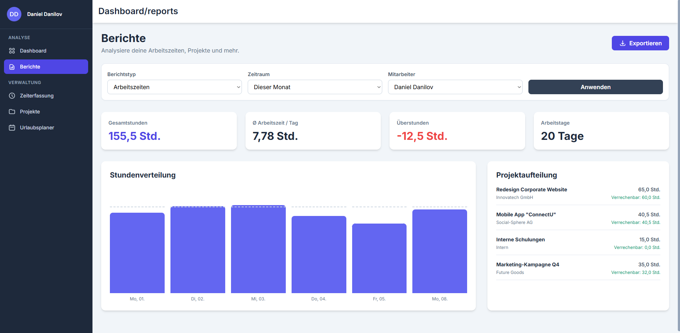Screen dimensions: 680x333
Task: Click the Zeiterfassung clock icon
Action: pos(12,96)
